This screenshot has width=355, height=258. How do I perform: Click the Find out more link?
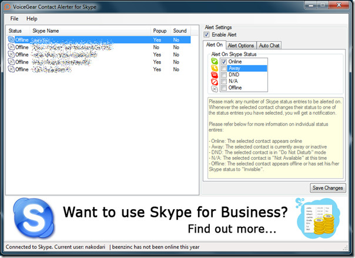coord(232,229)
